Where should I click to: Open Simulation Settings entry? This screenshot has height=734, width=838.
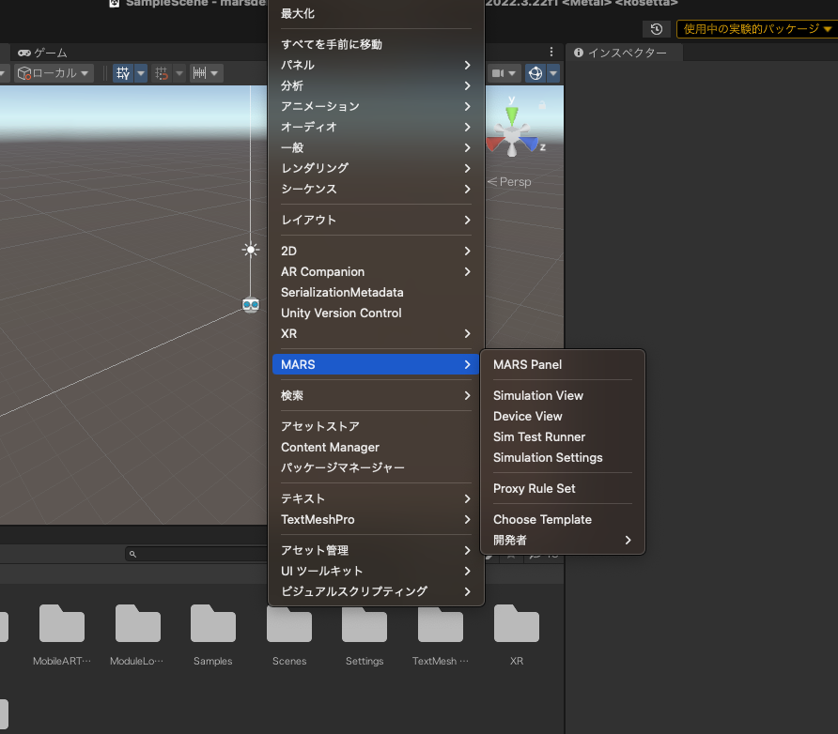[x=562, y=457]
